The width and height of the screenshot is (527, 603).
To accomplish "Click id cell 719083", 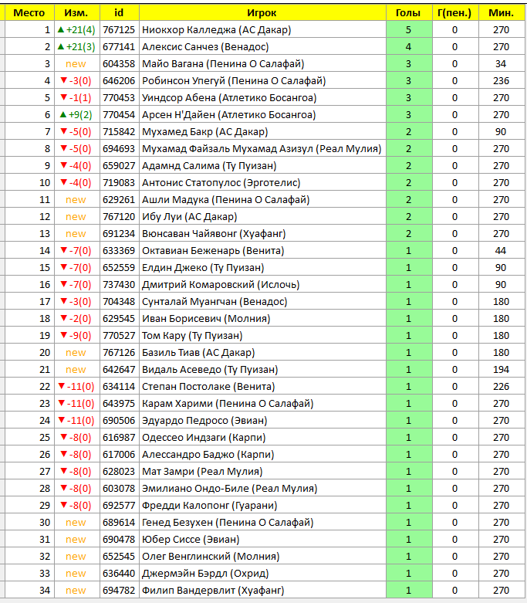I will click(x=119, y=183).
